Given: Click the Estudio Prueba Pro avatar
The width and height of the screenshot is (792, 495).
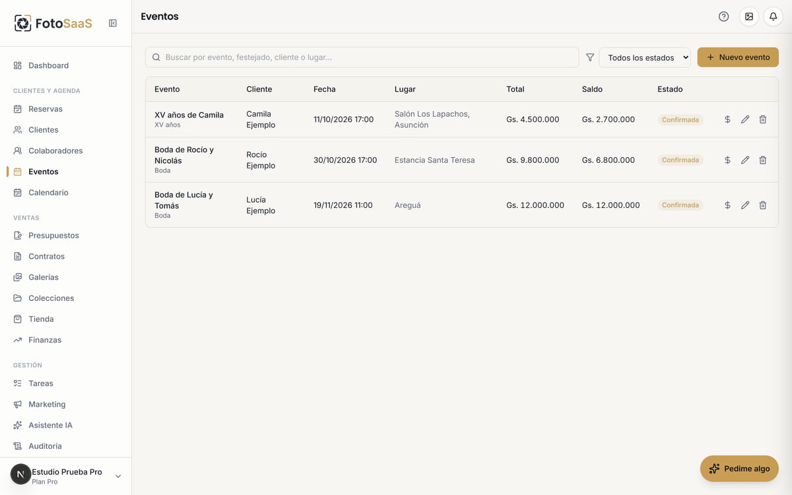Looking at the screenshot, I should pyautogui.click(x=20, y=474).
